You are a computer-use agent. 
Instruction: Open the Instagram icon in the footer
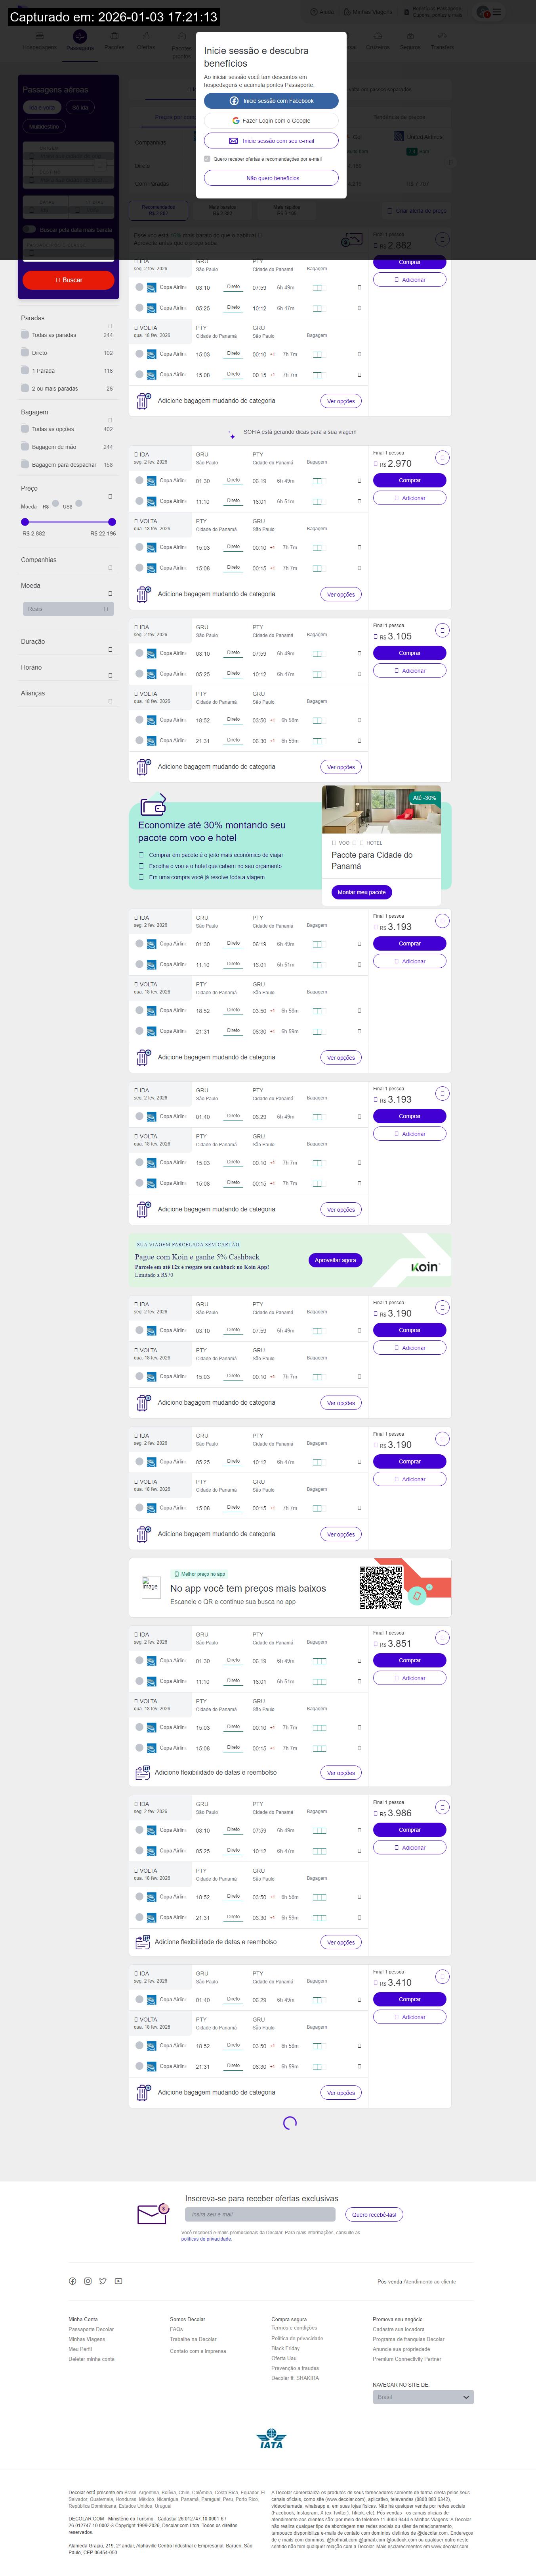coord(88,2281)
